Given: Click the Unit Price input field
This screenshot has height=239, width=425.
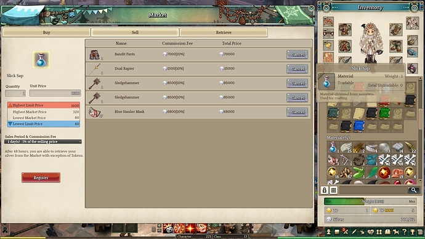Looking at the screenshot, I should 55,93.
